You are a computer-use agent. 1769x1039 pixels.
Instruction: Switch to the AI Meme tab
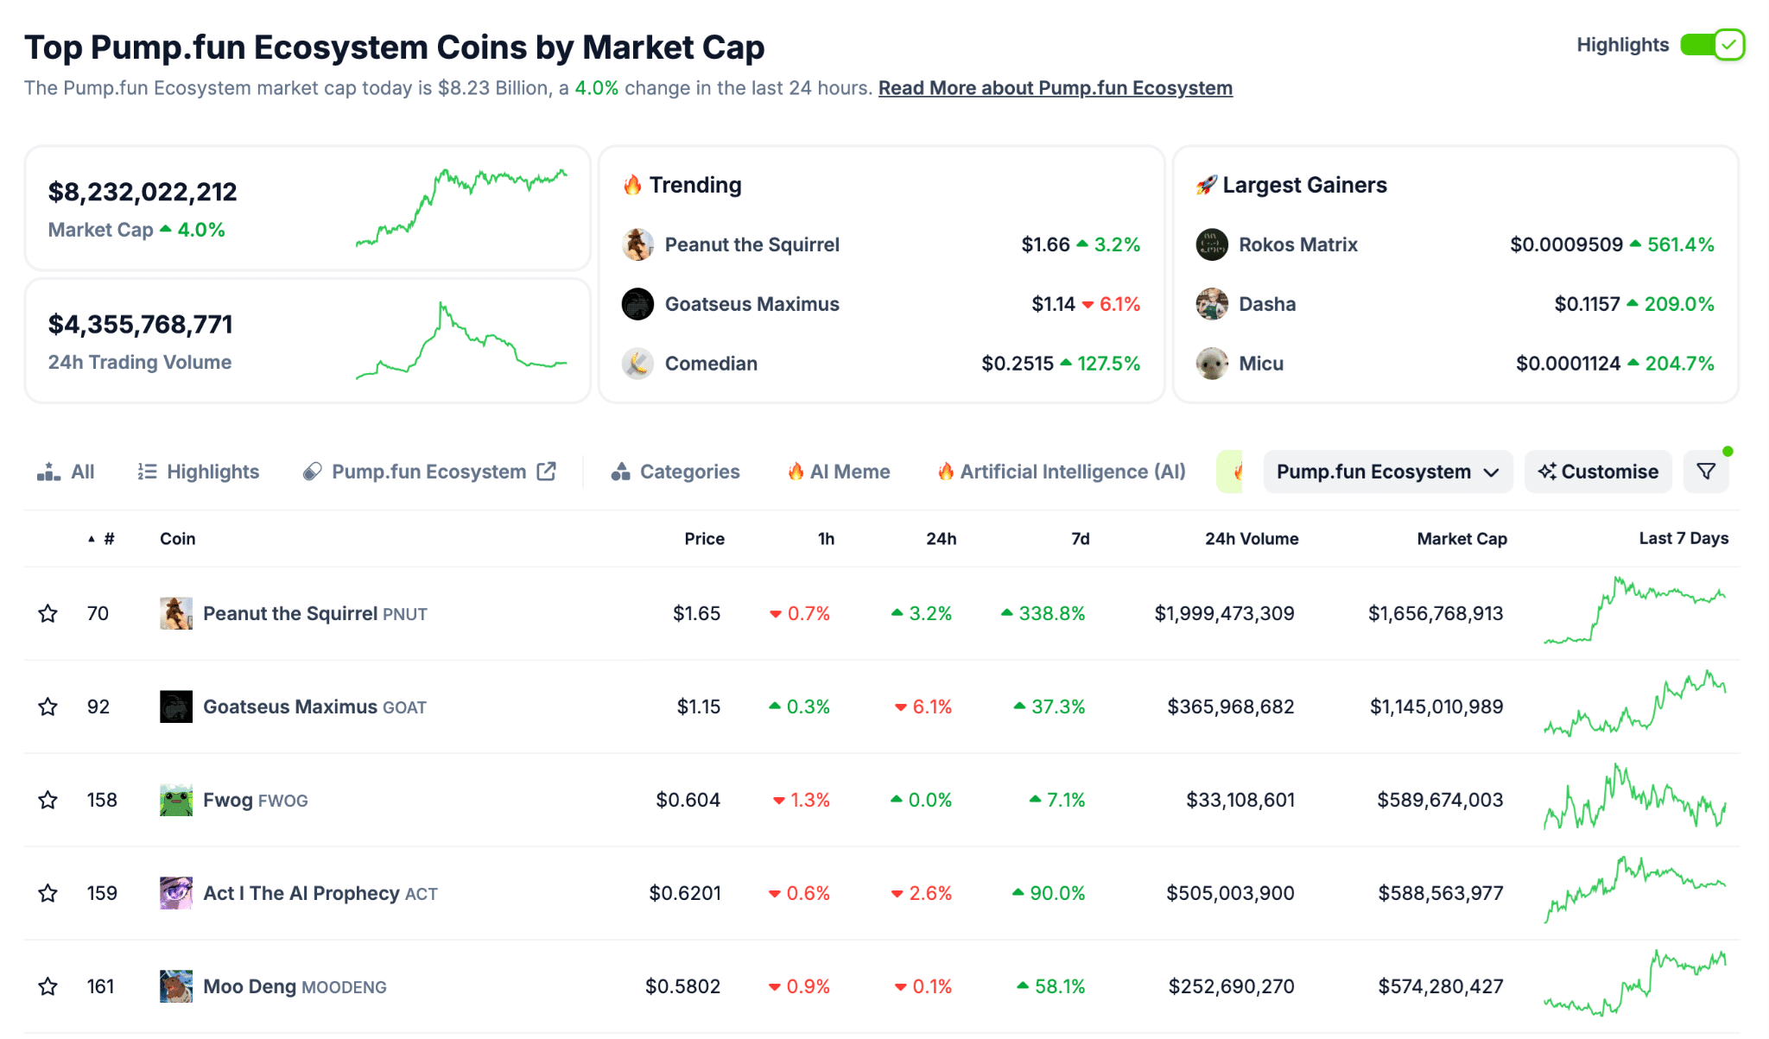(x=839, y=472)
